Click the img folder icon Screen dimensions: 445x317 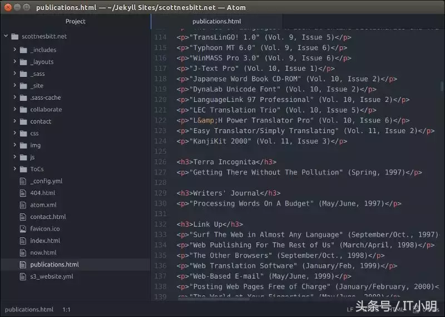click(23, 145)
